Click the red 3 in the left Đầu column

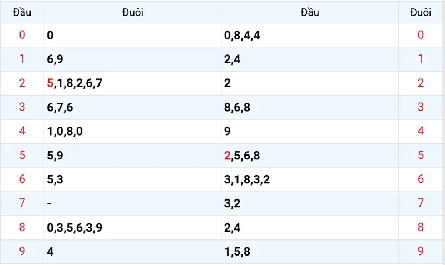coord(22,107)
